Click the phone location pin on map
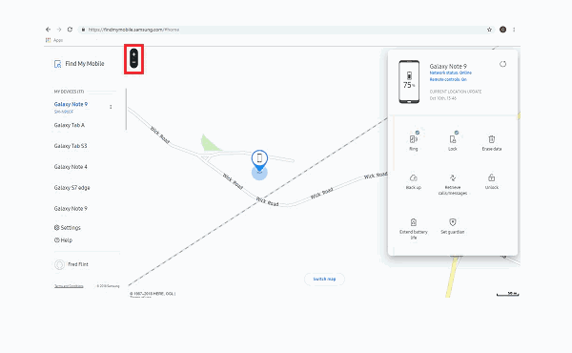572x353 pixels. [259, 160]
